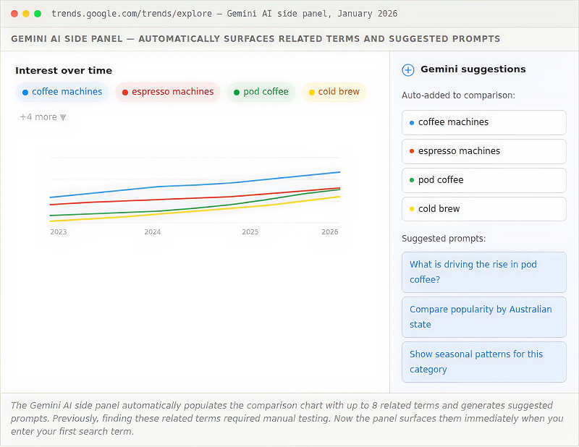Viewport: 579px width, 447px height.
Task: Select the coffee machines chip above chart
Action: pyautogui.click(x=62, y=92)
